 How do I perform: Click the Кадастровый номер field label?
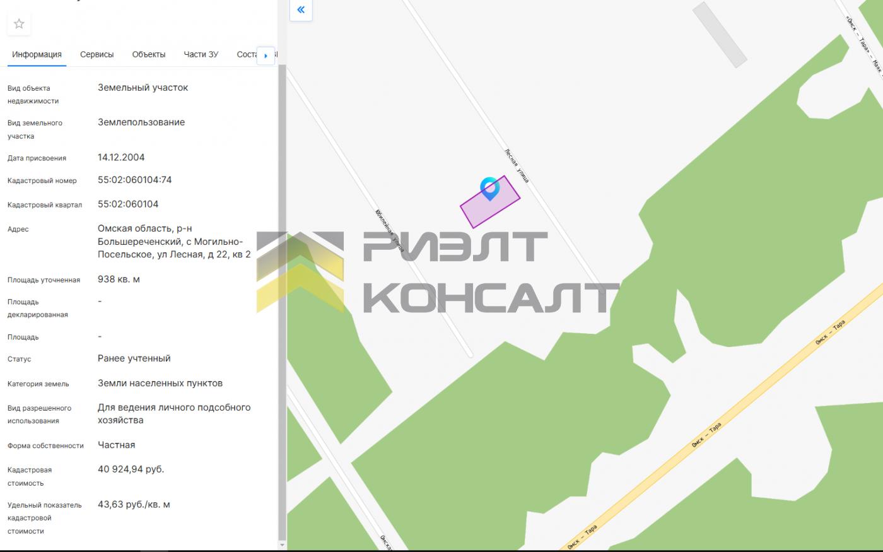42,181
